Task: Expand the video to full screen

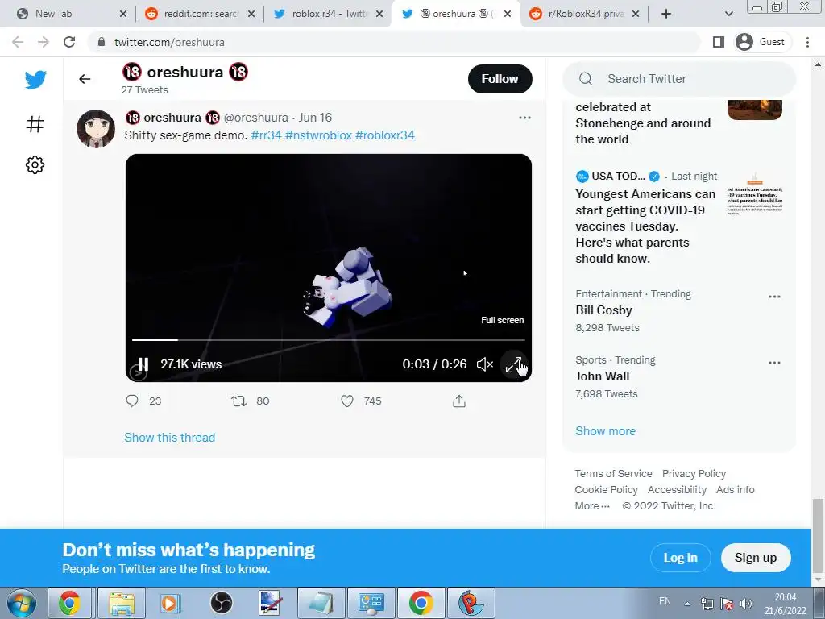Action: click(x=513, y=364)
